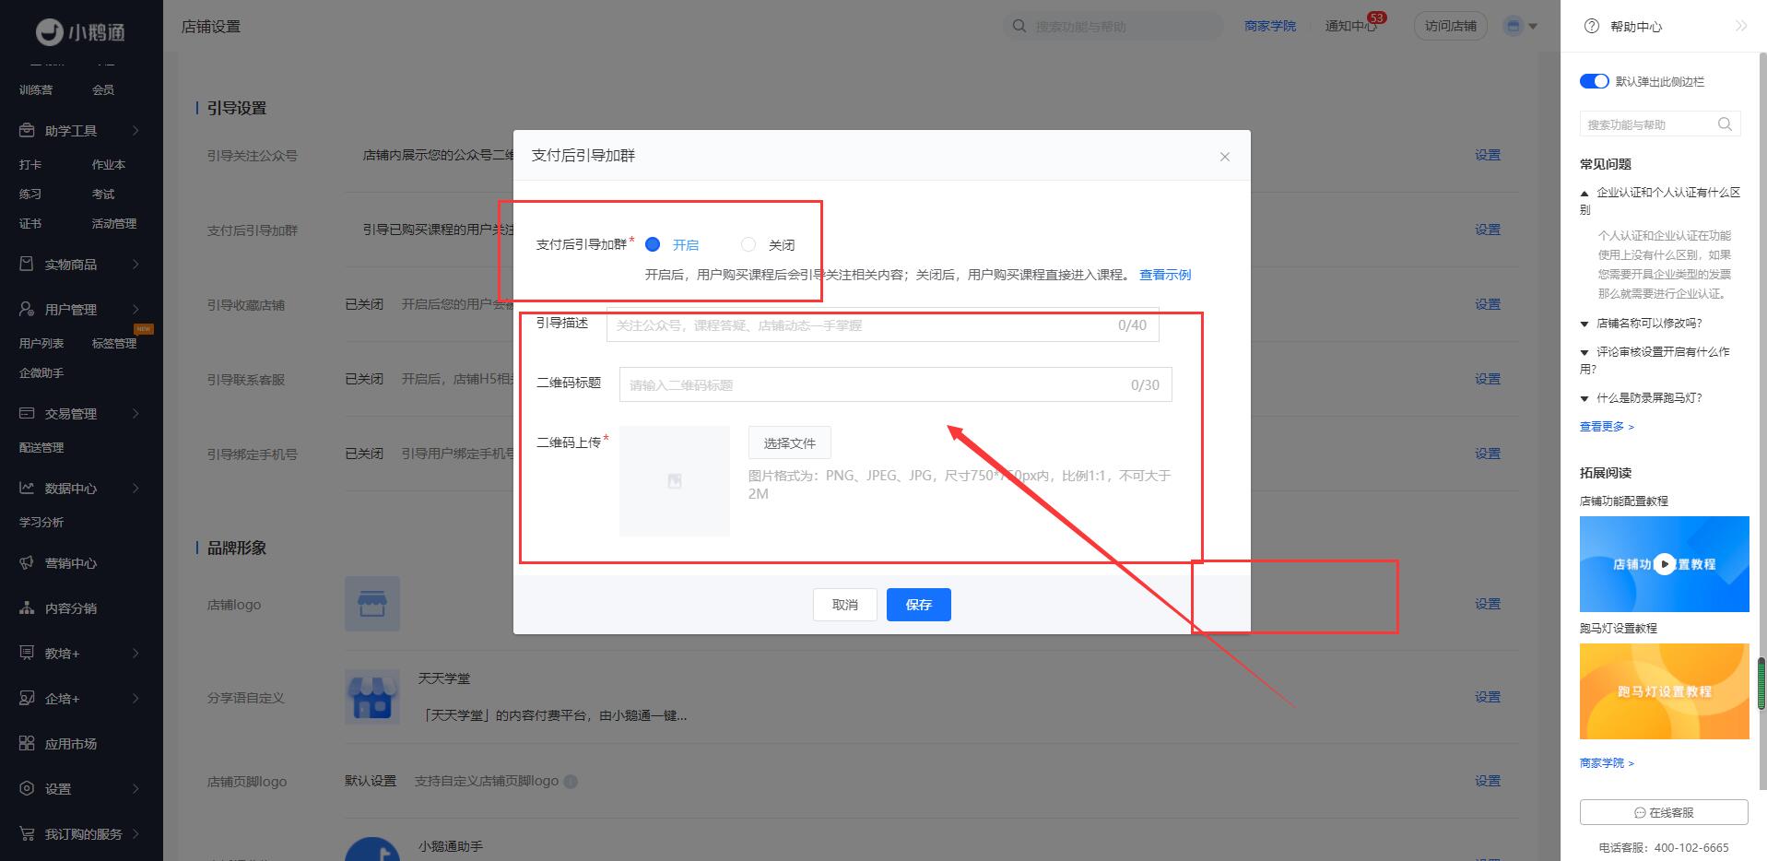The image size is (1767, 861).
Task: Select the 开启 radio button
Action: pos(653,244)
